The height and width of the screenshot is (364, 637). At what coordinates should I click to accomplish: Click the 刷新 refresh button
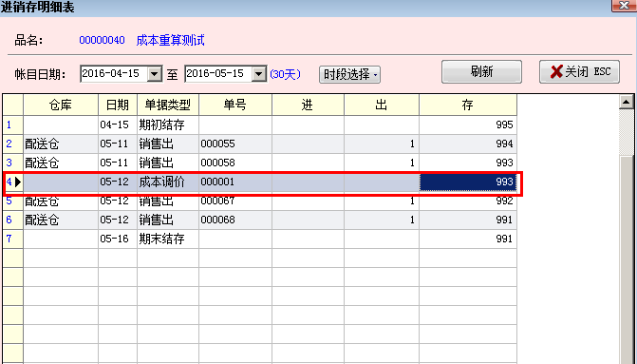point(481,72)
